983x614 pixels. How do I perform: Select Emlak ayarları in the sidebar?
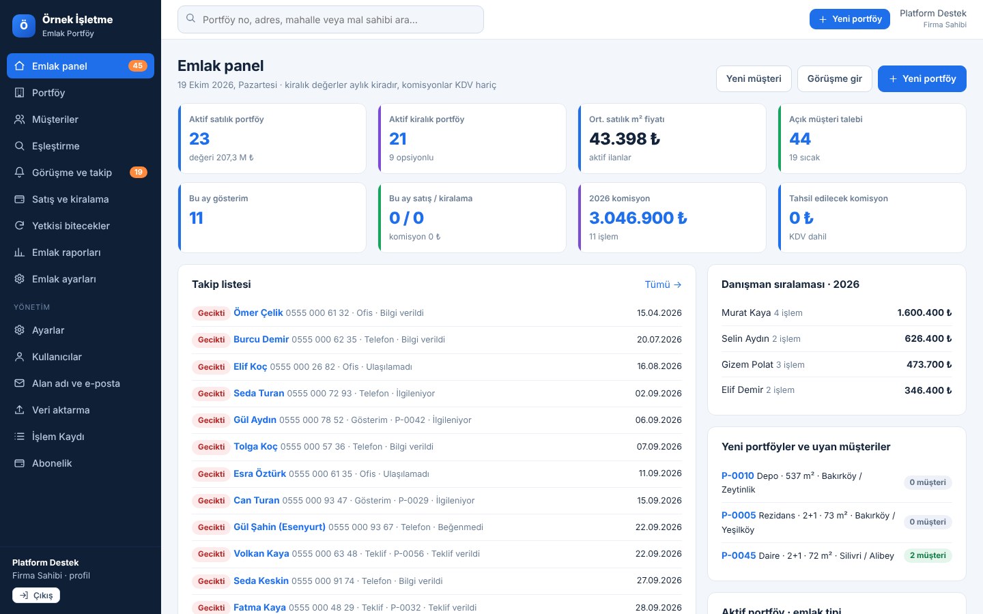81,279
